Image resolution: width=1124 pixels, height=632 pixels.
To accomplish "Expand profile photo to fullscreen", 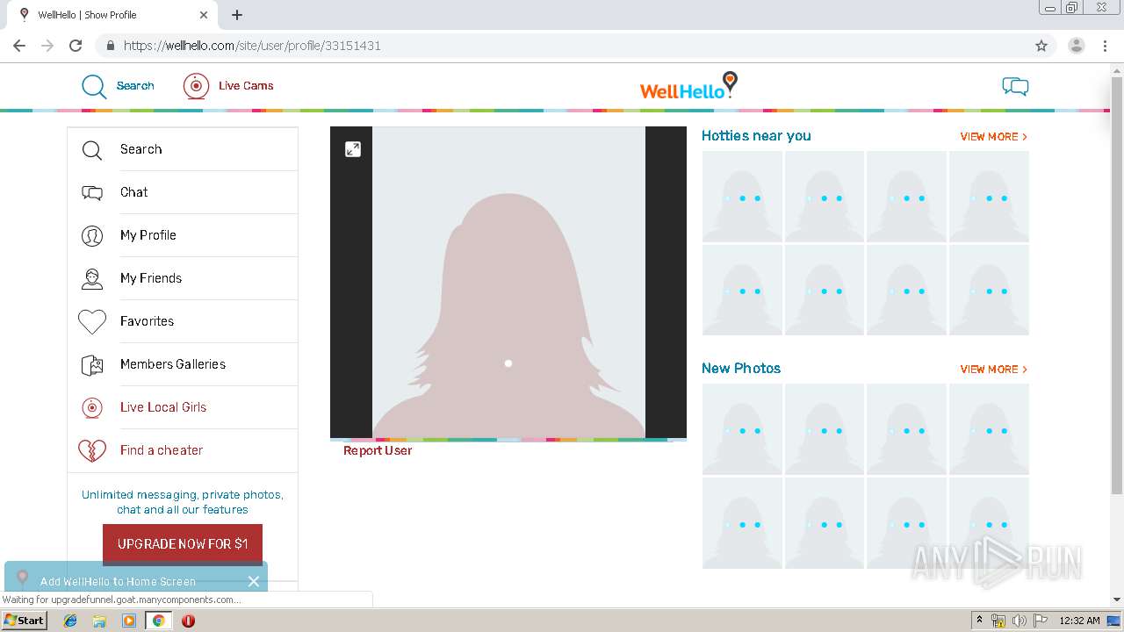I will 353,149.
